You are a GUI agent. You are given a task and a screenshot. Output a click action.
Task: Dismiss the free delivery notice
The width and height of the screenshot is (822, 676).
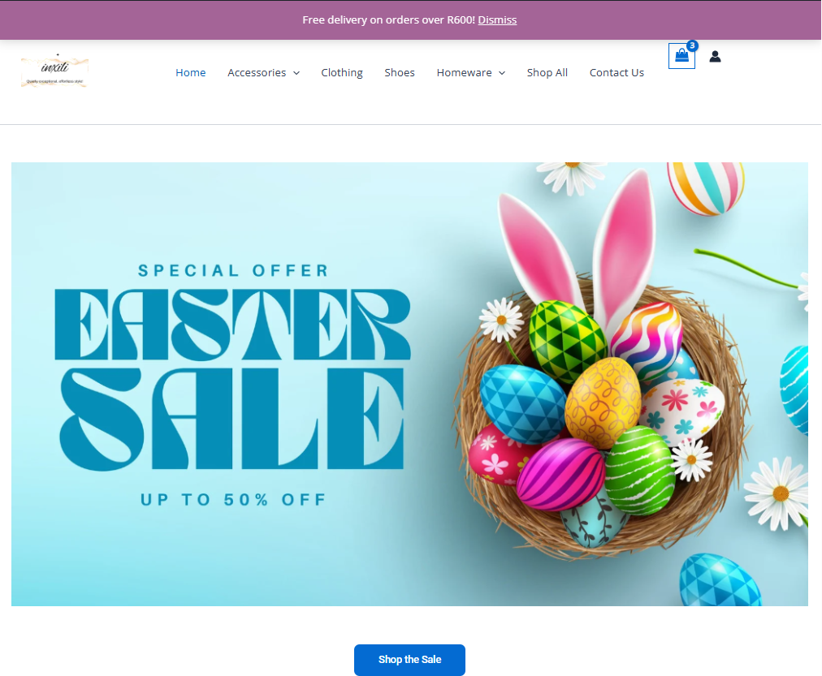pyautogui.click(x=497, y=20)
